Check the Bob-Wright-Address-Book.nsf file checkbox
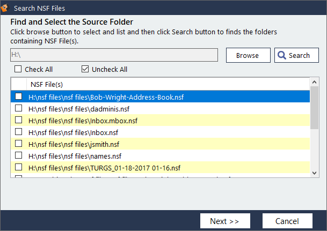 click(19, 96)
